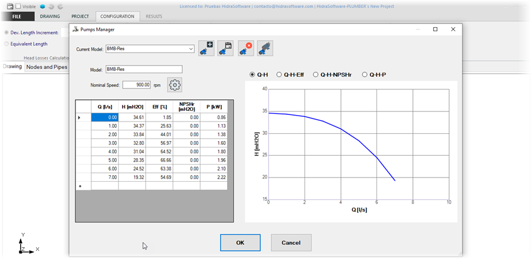Open the Current Model dropdown
This screenshot has width=531, height=259.
(191, 49)
